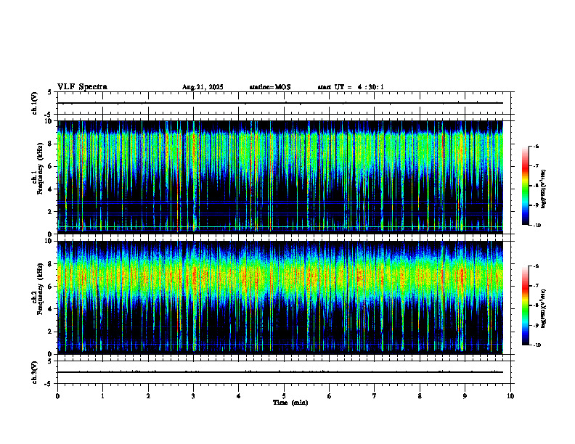Click the time-axis tick label "7"
The width and height of the screenshot is (575, 444).
click(375, 396)
